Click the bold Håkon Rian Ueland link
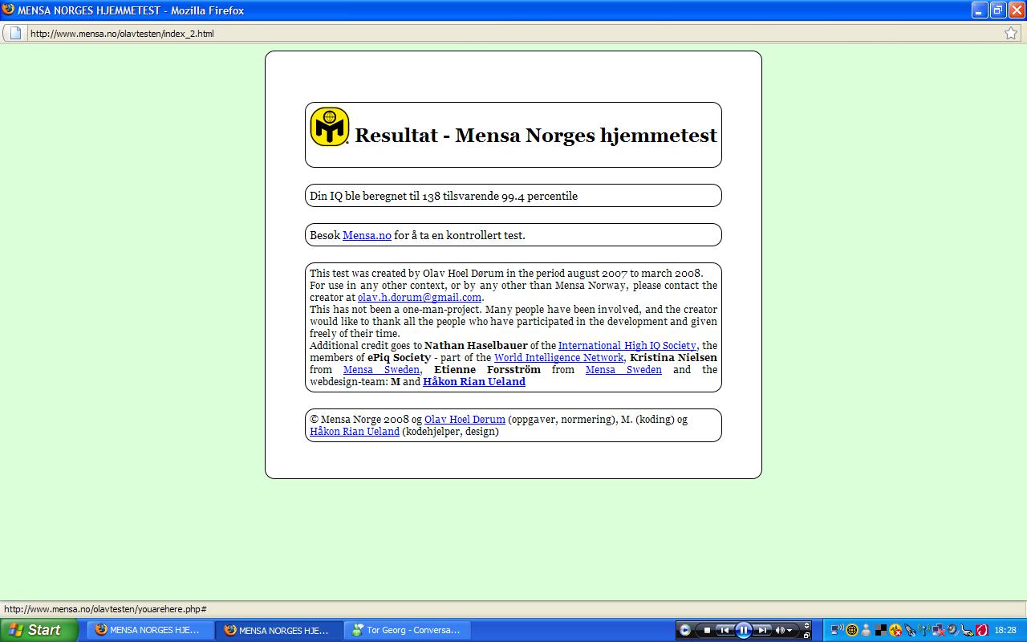Viewport: 1027px width, 642px height. coord(474,381)
